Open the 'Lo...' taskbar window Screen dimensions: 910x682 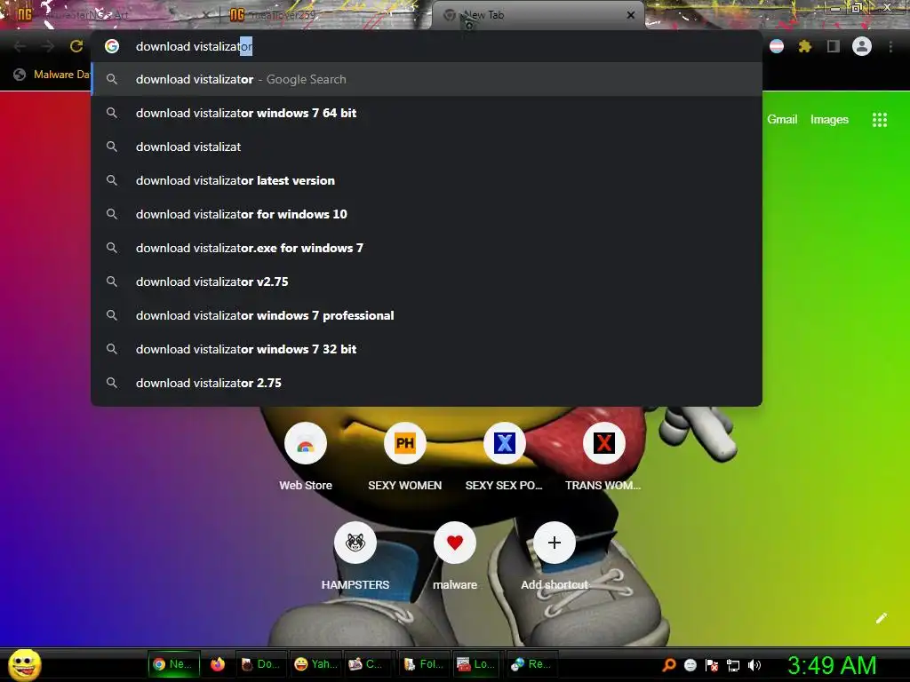[476, 664]
